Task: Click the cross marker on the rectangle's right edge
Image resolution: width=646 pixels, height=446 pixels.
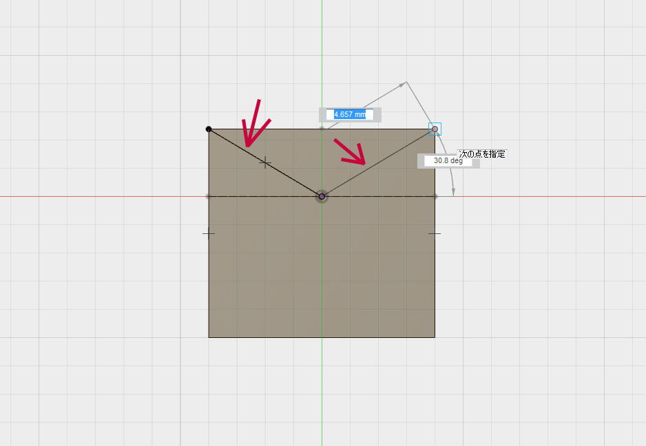Action: (x=435, y=233)
